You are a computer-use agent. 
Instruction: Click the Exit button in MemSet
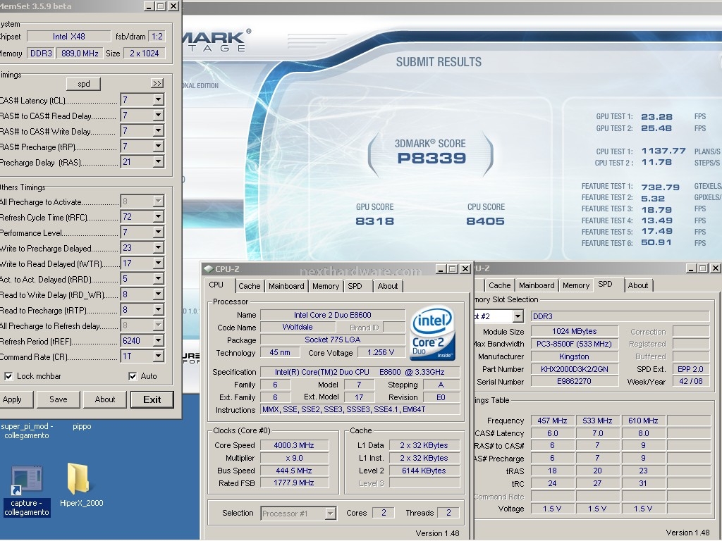point(152,399)
